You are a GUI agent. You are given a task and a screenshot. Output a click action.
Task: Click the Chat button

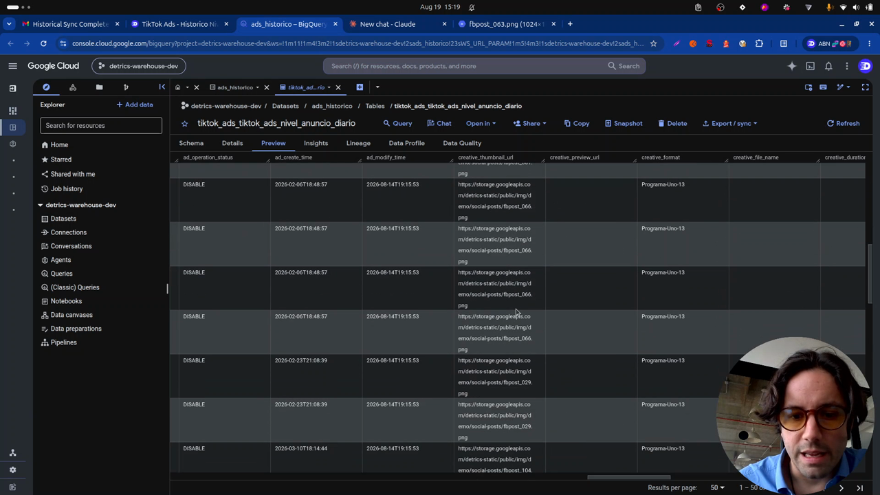coord(439,124)
